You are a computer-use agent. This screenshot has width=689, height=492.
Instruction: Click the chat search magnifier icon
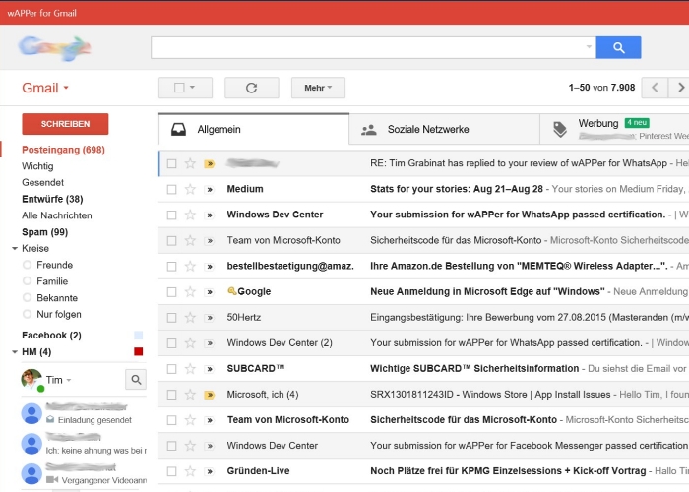click(x=136, y=379)
